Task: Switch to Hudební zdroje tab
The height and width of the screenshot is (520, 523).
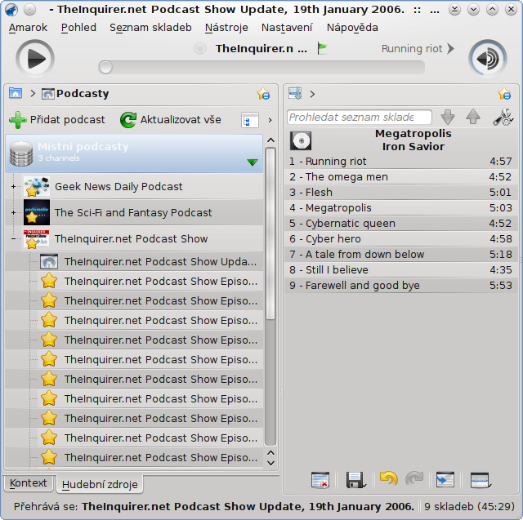Action: (100, 484)
